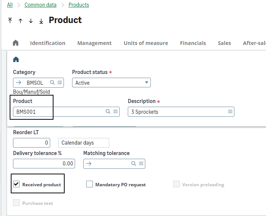The width and height of the screenshot is (266, 216).
Task: Go to previous record up arrow
Action: pyautogui.click(x=20, y=21)
